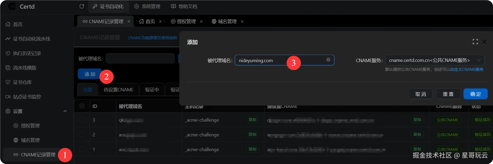Copy 主机记录 _acme-challenge for row 3
This screenshot has width=493, height=164.
click(x=253, y=120)
